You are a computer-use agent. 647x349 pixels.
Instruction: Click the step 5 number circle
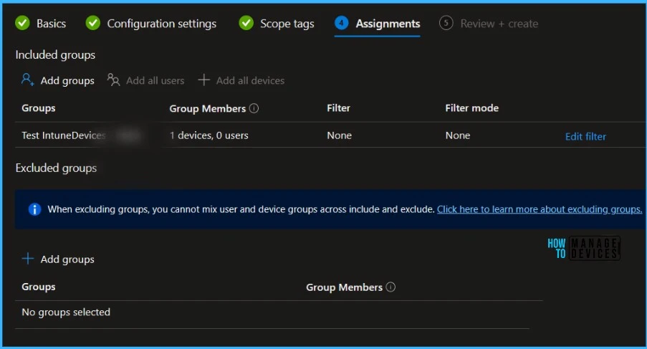click(x=446, y=23)
